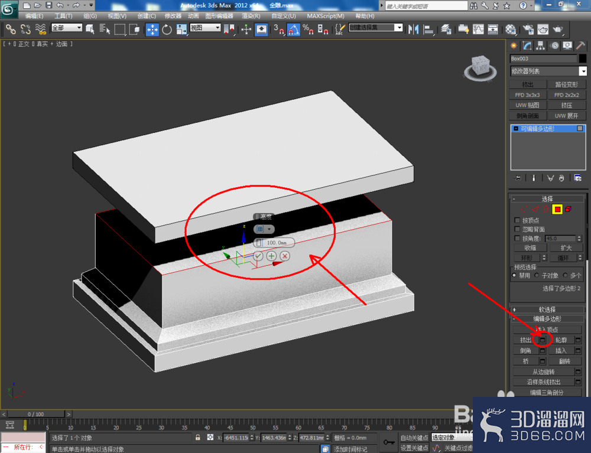This screenshot has width=591, height=453.
Task: Expand the 可编辑多边形 stack entry plus
Action: [x=515, y=129]
